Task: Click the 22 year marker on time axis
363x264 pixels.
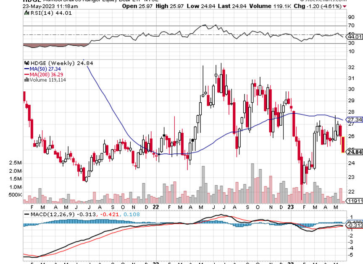Action: point(155,207)
